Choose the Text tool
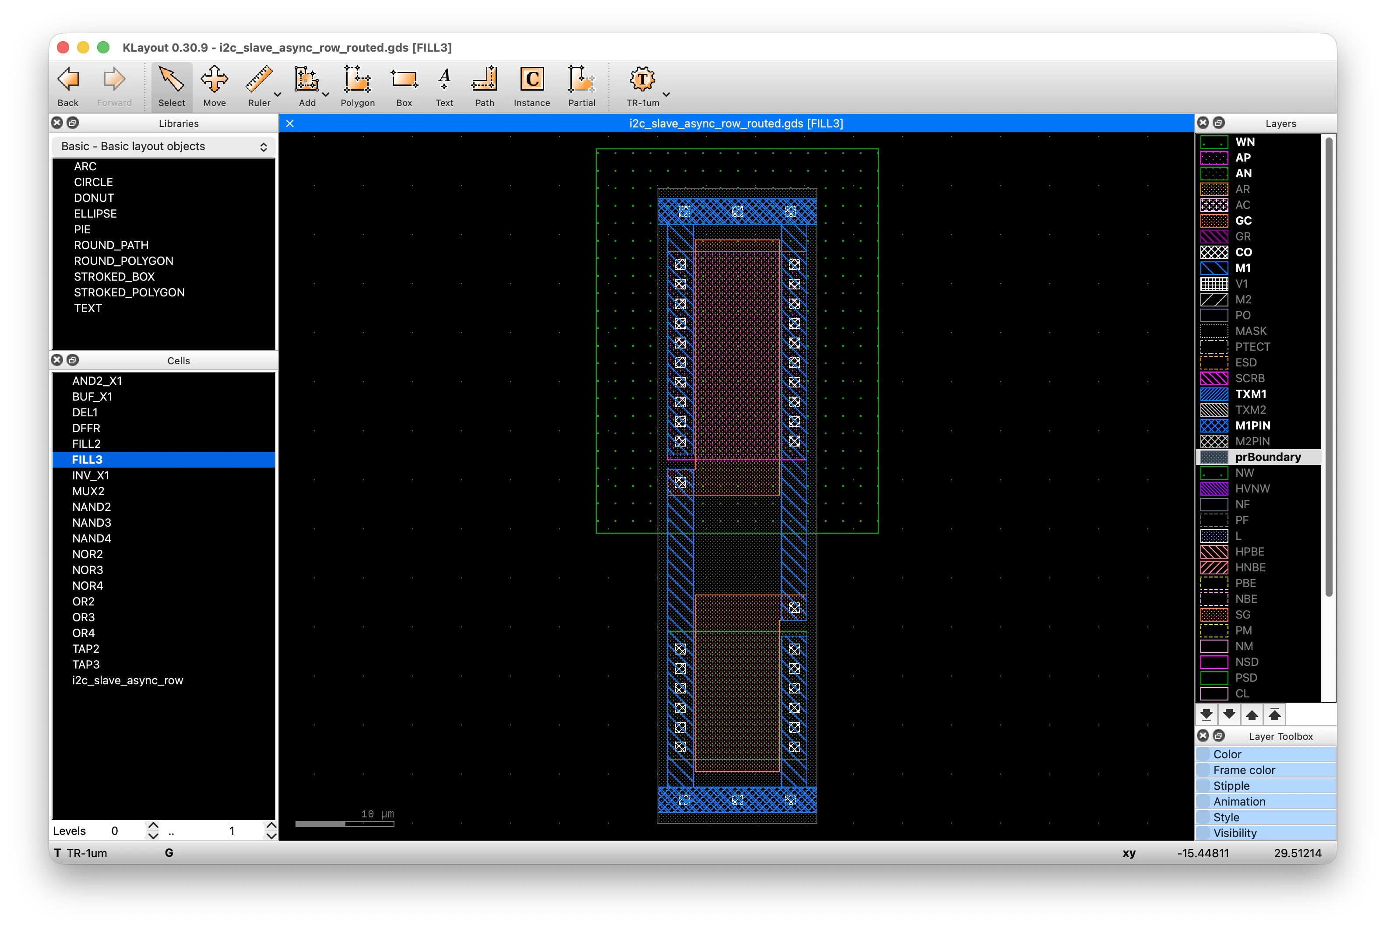The width and height of the screenshot is (1386, 929). tap(444, 87)
